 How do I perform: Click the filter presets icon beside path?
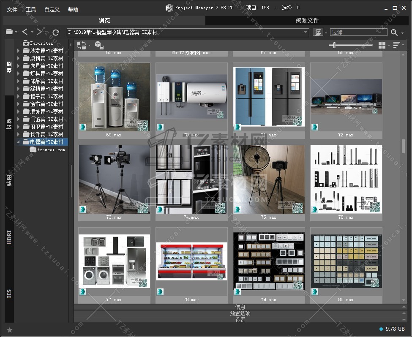318,33
